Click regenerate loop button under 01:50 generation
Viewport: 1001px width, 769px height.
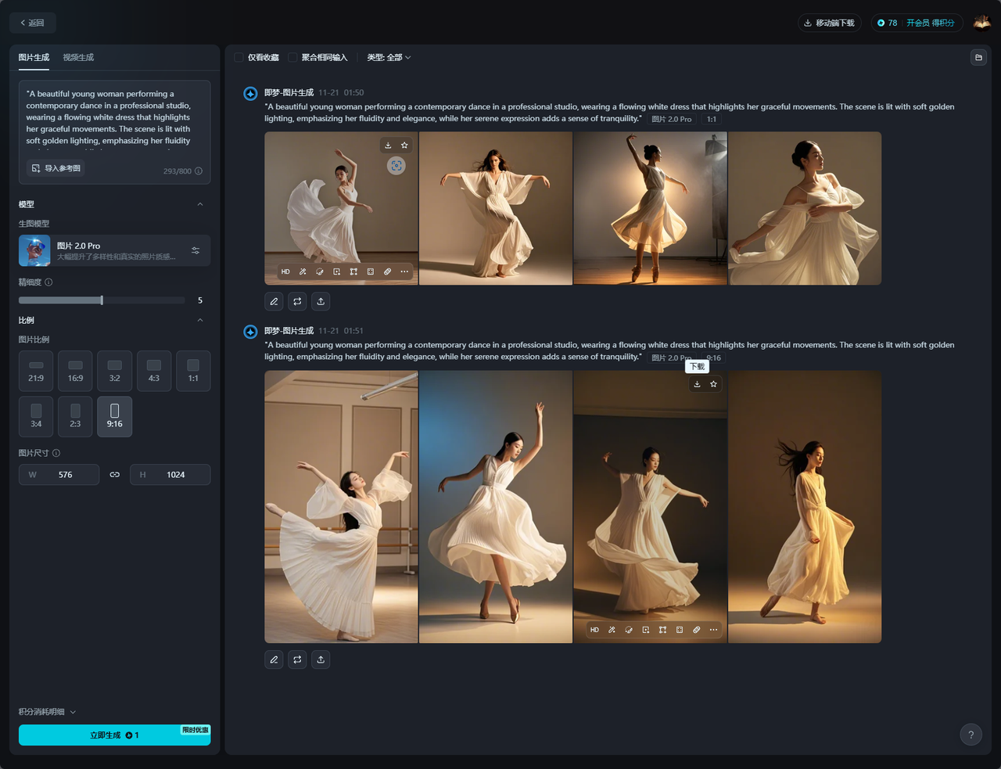tap(297, 301)
